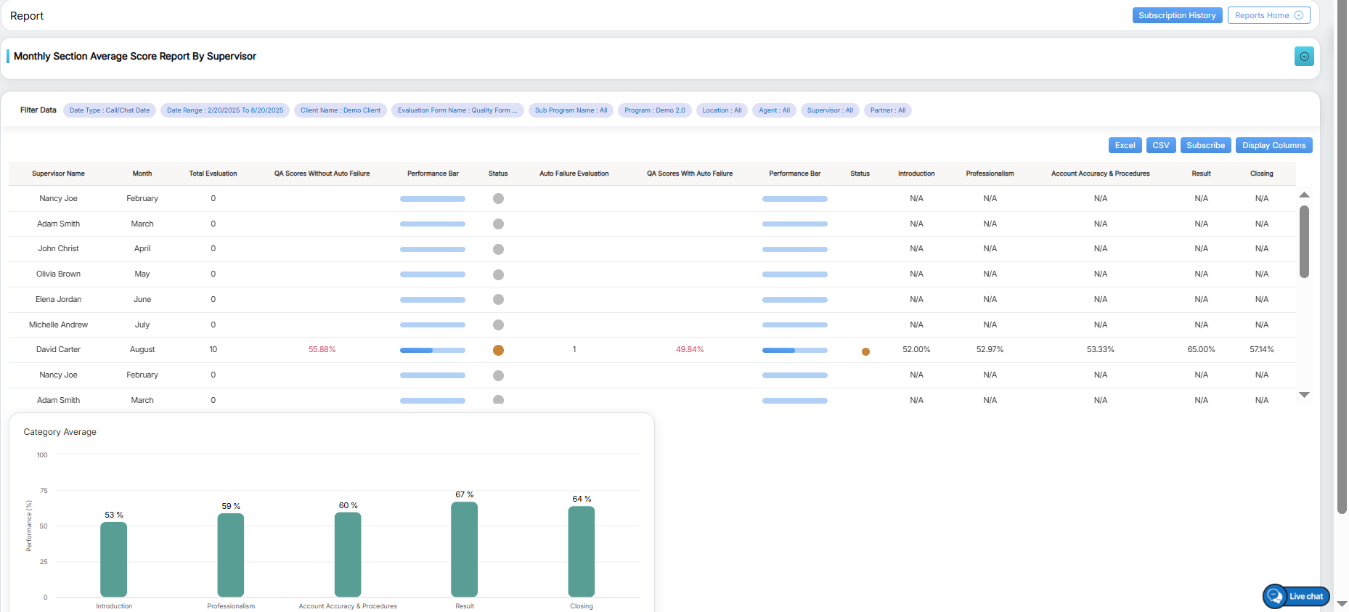
Task: Click the Live chat bubble icon
Action: (x=1275, y=596)
